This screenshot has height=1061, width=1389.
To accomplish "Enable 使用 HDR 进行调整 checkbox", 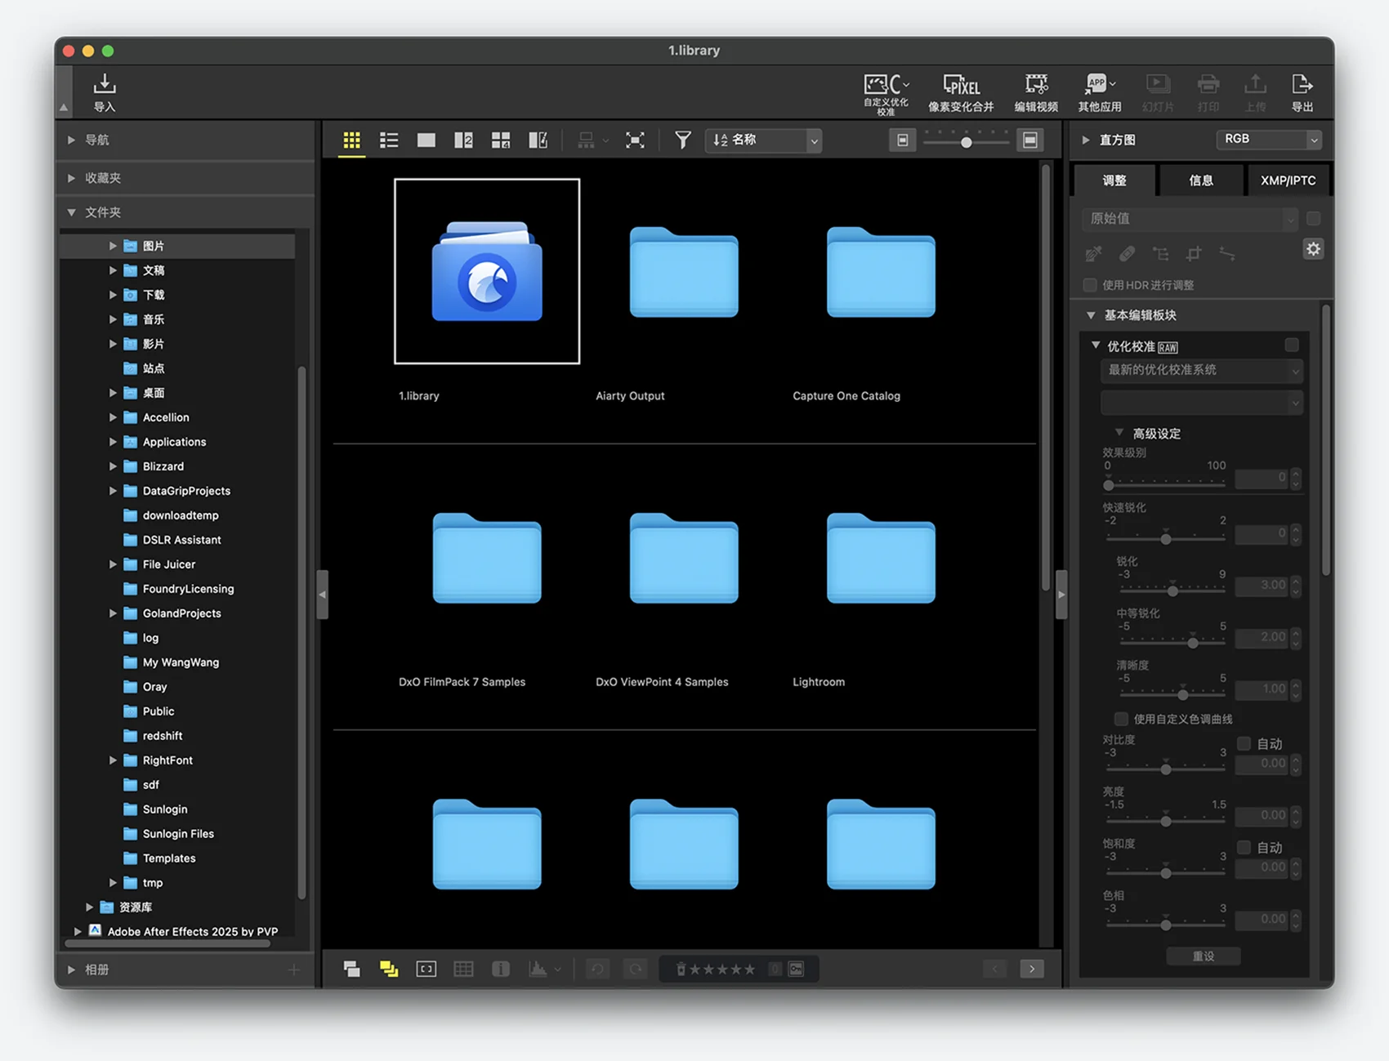I will click(x=1090, y=285).
